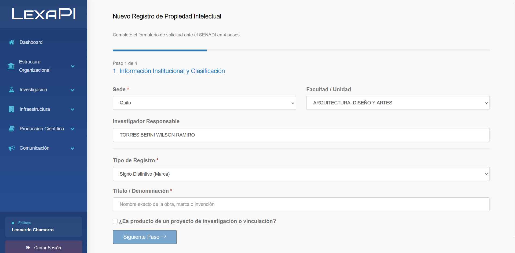
Task: Open the Tipo de Registro dropdown
Action: point(301,174)
